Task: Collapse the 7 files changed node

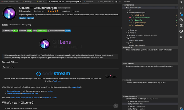Action: (126, 8)
